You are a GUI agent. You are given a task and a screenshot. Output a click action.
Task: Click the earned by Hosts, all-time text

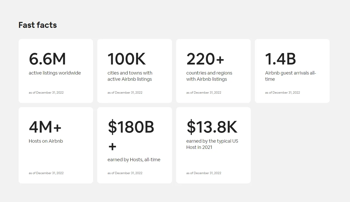click(x=134, y=160)
